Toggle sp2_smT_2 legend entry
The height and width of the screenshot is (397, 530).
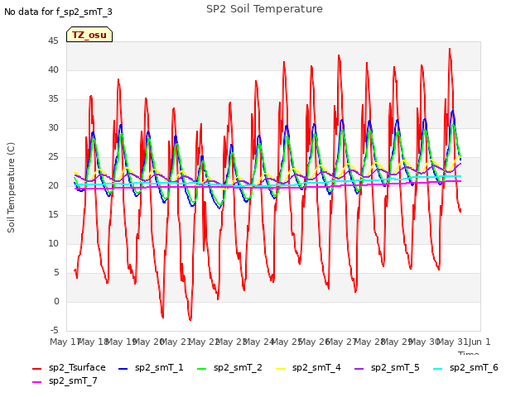pos(229,367)
